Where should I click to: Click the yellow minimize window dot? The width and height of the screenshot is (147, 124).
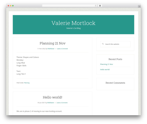click(x=11, y=6)
